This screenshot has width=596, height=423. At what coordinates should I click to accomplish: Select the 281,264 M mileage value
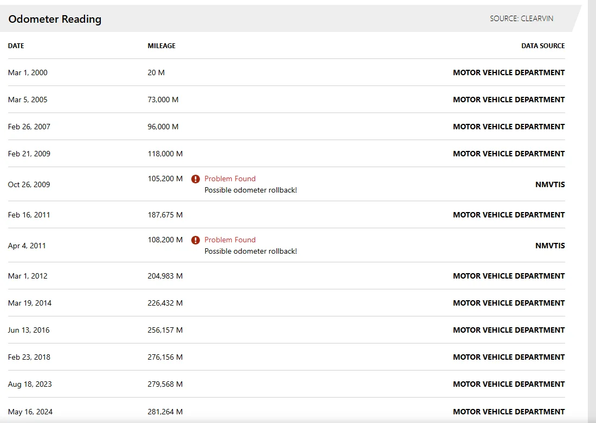click(x=165, y=412)
